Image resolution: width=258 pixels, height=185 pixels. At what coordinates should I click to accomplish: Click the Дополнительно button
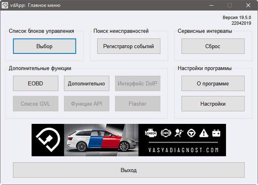(87, 83)
